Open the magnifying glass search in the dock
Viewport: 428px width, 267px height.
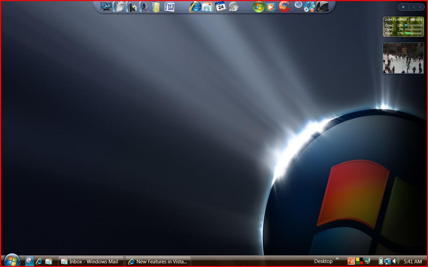[296, 7]
